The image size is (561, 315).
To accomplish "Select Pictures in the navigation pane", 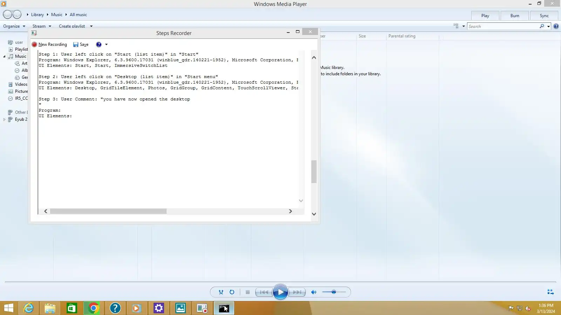I will [21, 91].
